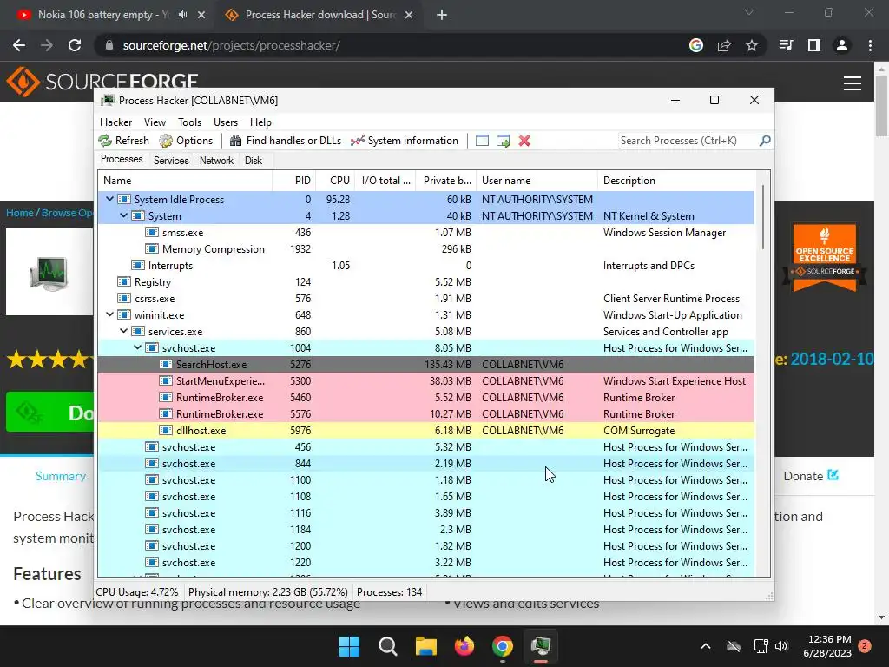Click the Find handles or DLLs binoculars icon

pyautogui.click(x=235, y=141)
